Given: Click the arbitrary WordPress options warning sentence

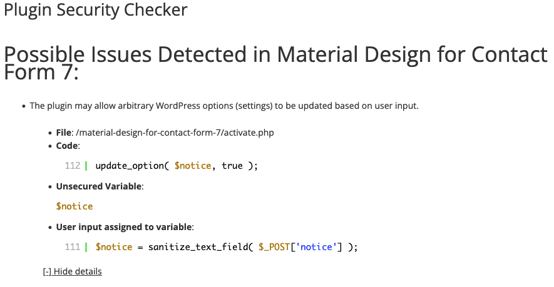Looking at the screenshot, I should point(224,106).
